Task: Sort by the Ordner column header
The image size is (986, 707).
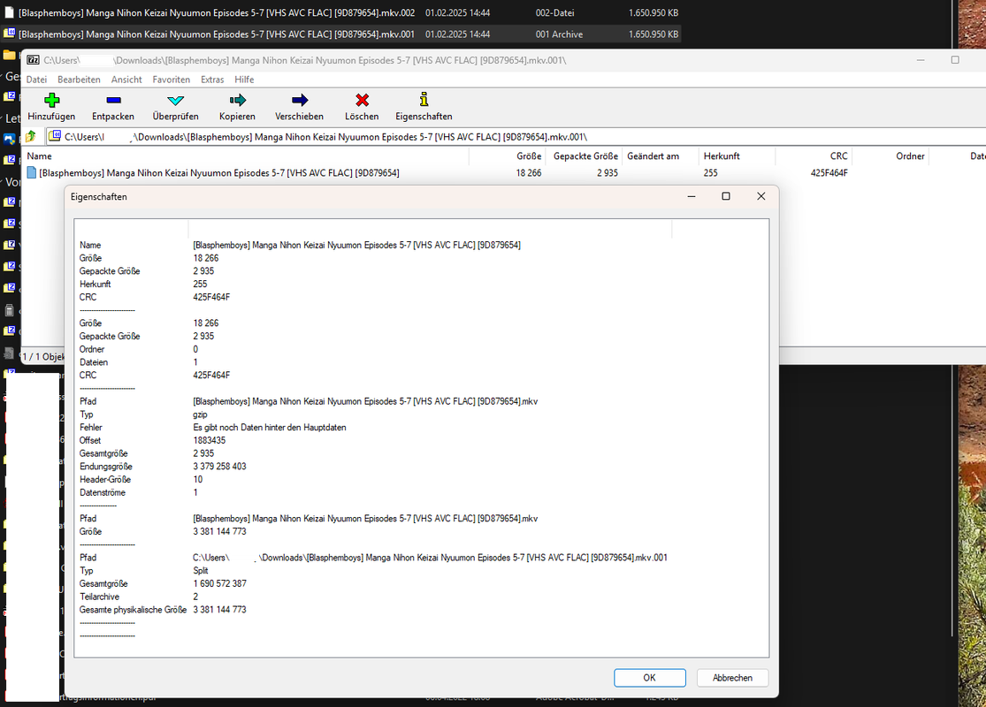Action: click(x=890, y=156)
